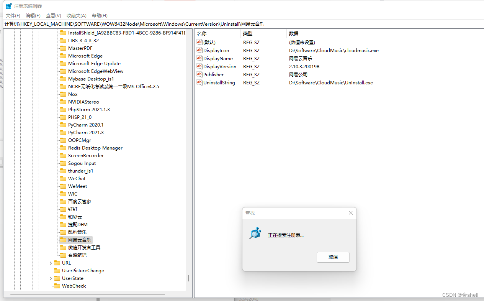Cancel the registry search with 取消
Viewport: 484px width, 301px height.
click(x=333, y=257)
